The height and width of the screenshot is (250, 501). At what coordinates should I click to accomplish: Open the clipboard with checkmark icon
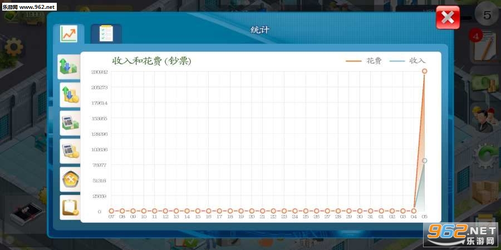point(70,207)
